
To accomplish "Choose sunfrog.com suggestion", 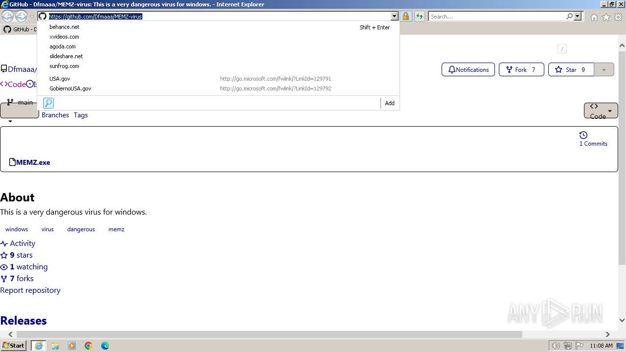I will click(x=218, y=66).
